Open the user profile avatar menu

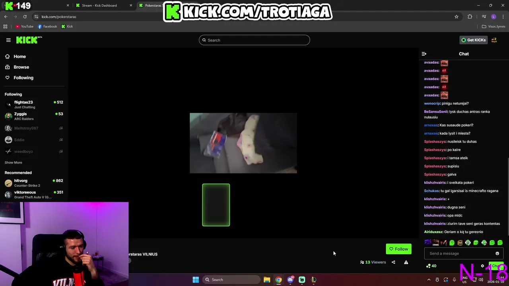click(494, 40)
